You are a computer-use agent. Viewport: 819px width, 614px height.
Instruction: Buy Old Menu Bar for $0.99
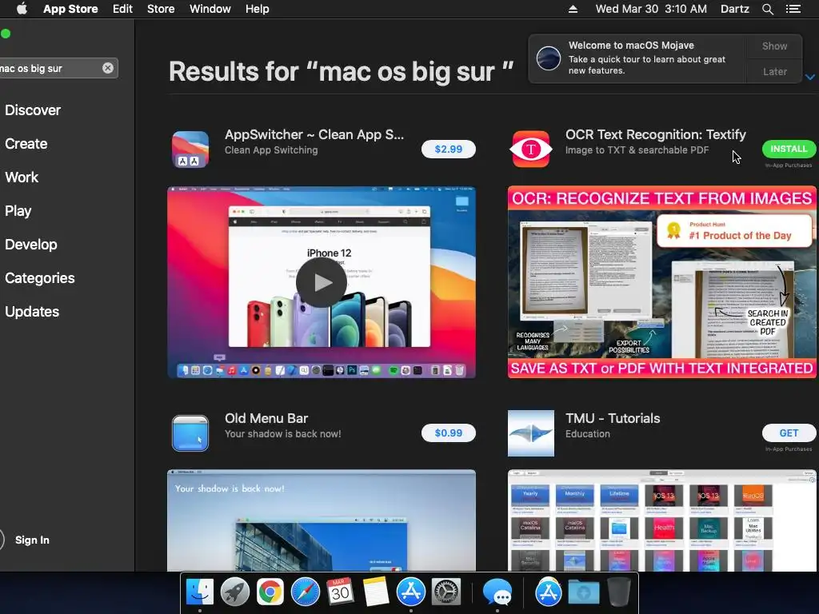pos(448,433)
